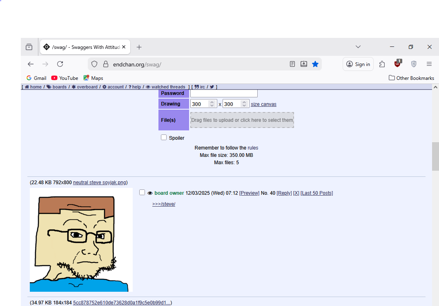Click the Twitter bird icon in site nav
The image size is (439, 306).
point(212,87)
